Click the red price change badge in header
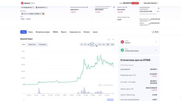The image size is (181, 101). (x=135, y=3)
